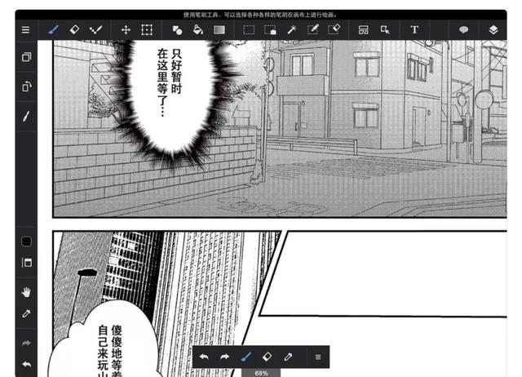This screenshot has width=522, height=377.
Task: Open the Layers panel icon
Action: point(493,30)
